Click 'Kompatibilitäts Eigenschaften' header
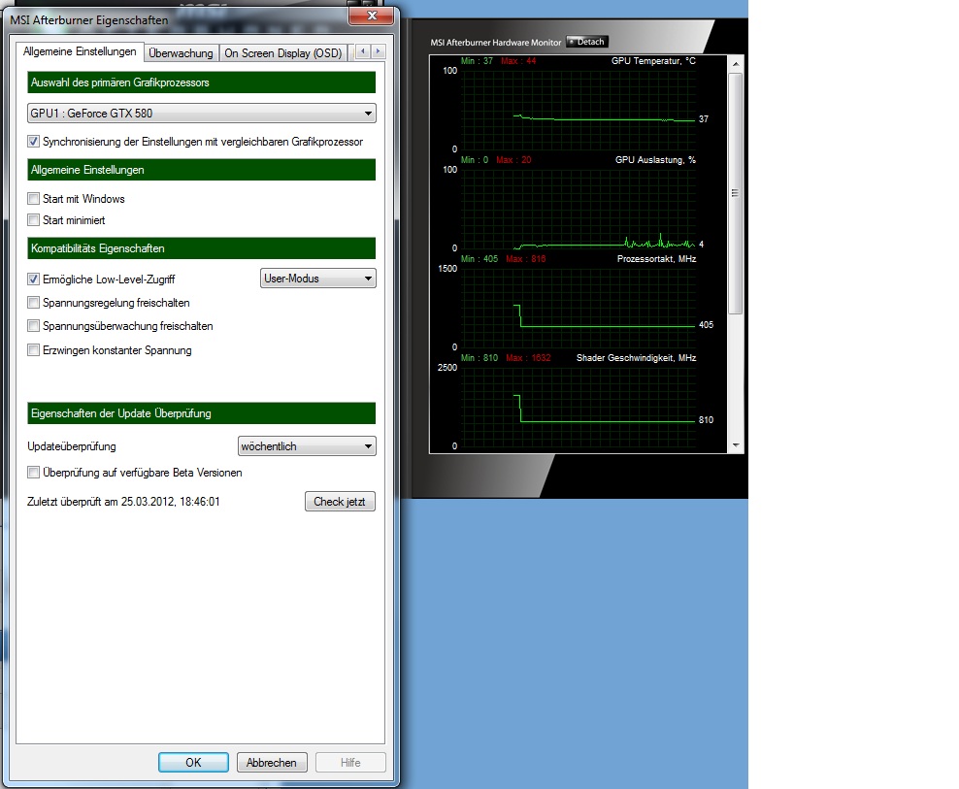Screen dimensions: 959x789 point(201,248)
